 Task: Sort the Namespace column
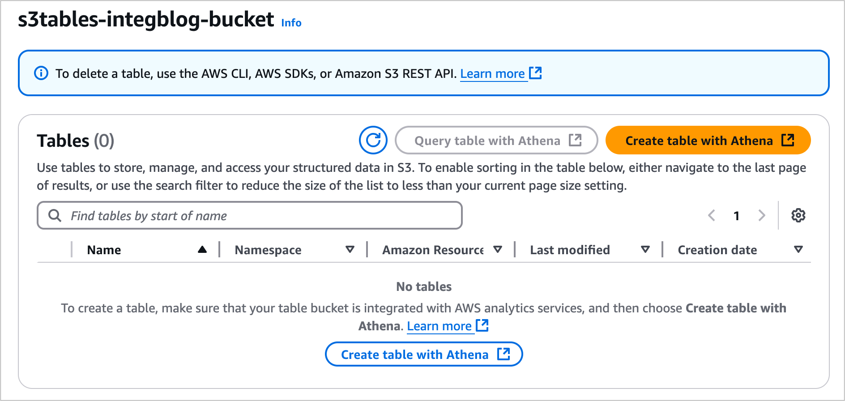click(x=350, y=249)
